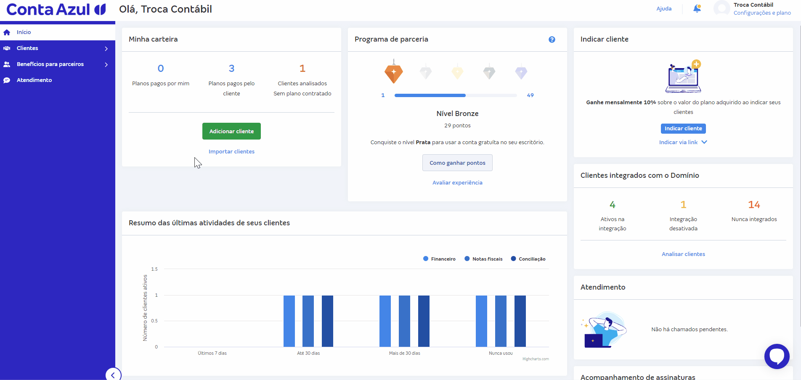The image size is (801, 380).
Task: Click the Conciliação bar in Mais de 30 dias
Action: pyautogui.click(x=424, y=321)
